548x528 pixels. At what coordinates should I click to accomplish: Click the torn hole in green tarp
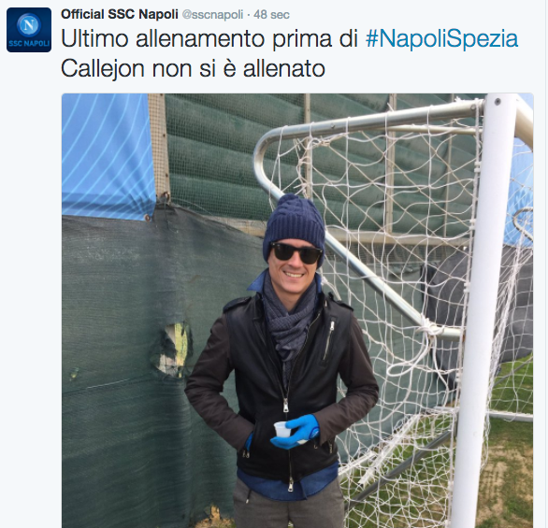pos(171,350)
